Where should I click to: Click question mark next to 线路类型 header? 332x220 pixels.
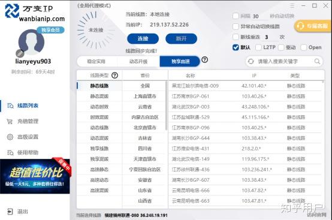[114, 75]
